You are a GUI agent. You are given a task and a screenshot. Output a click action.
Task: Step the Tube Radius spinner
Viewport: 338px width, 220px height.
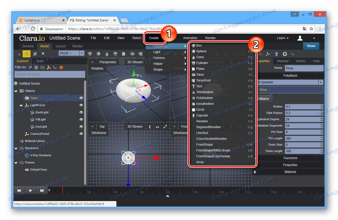tap(322, 113)
